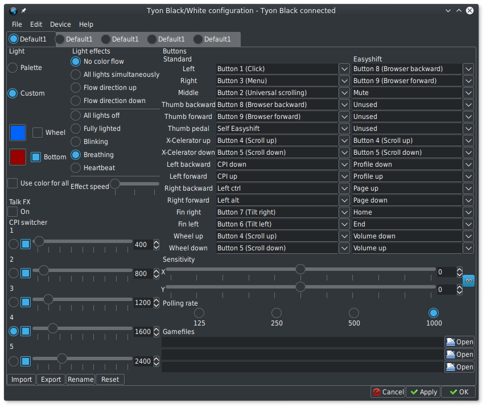The height and width of the screenshot is (408, 486).
Task: Expand Standard Left backward CPI down dropdown
Action: click(x=344, y=164)
